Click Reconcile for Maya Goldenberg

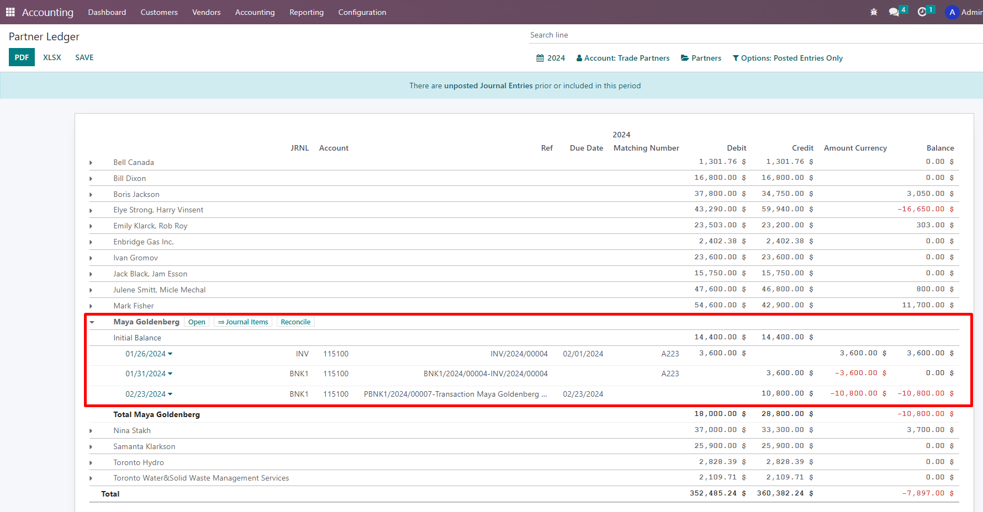pos(295,322)
